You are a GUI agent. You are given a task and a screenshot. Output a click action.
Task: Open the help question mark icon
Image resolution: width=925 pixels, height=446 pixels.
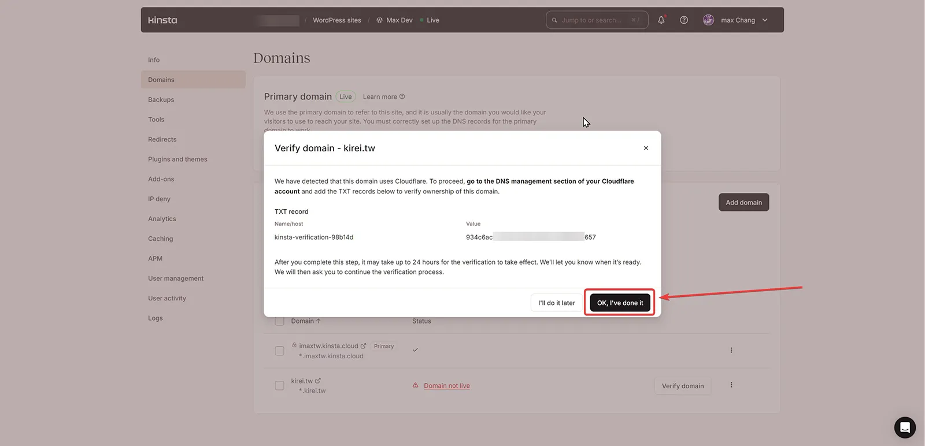point(684,20)
